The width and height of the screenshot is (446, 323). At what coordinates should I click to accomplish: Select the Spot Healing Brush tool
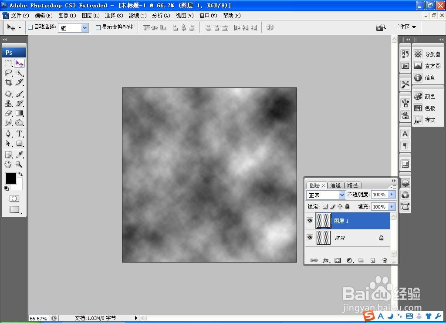(8, 94)
